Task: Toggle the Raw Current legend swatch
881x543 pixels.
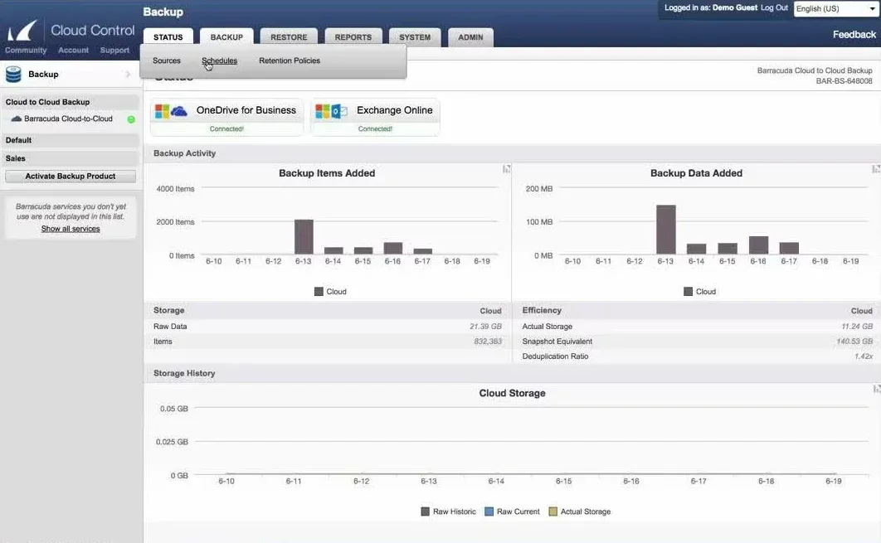Action: [489, 511]
